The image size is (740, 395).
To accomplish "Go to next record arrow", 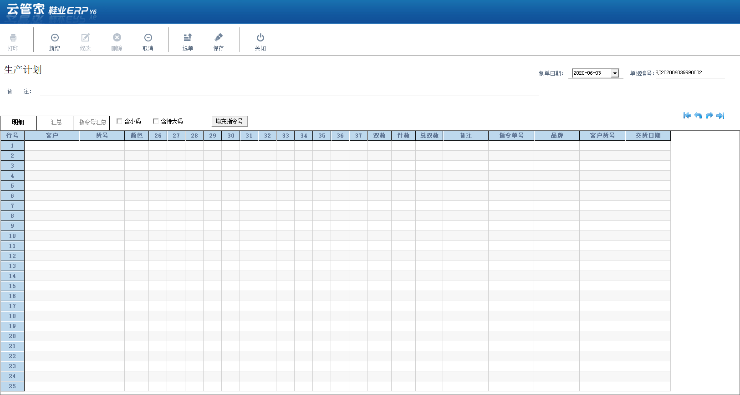I will [709, 116].
